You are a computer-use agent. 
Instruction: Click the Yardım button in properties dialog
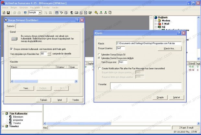tap(76, 100)
